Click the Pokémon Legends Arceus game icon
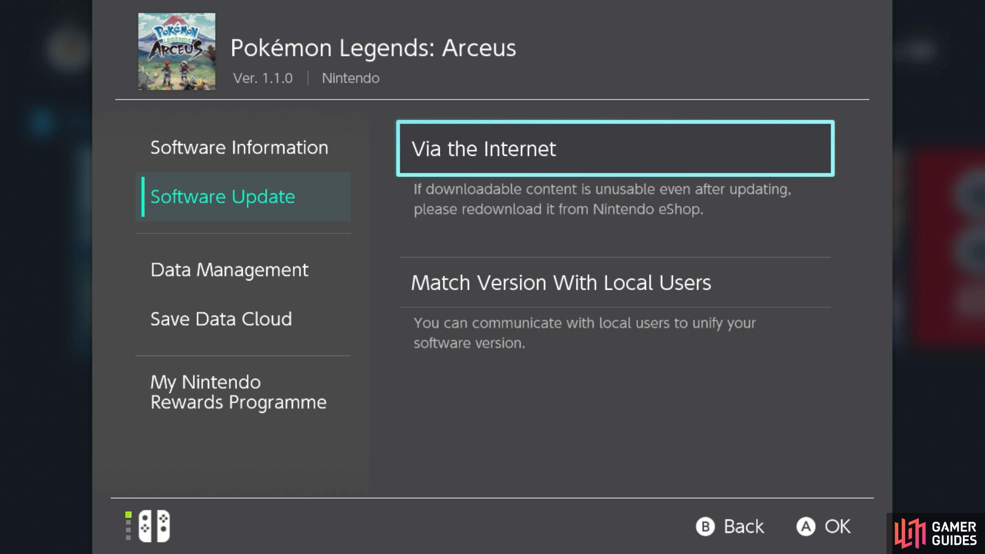The height and width of the screenshot is (554, 985). click(176, 51)
